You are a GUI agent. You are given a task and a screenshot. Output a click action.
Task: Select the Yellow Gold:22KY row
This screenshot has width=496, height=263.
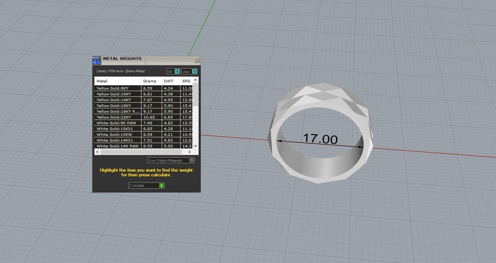tap(144, 117)
